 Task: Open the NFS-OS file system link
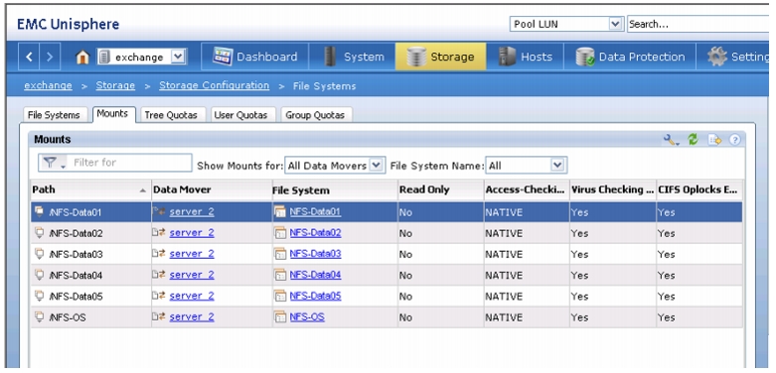[x=307, y=316]
